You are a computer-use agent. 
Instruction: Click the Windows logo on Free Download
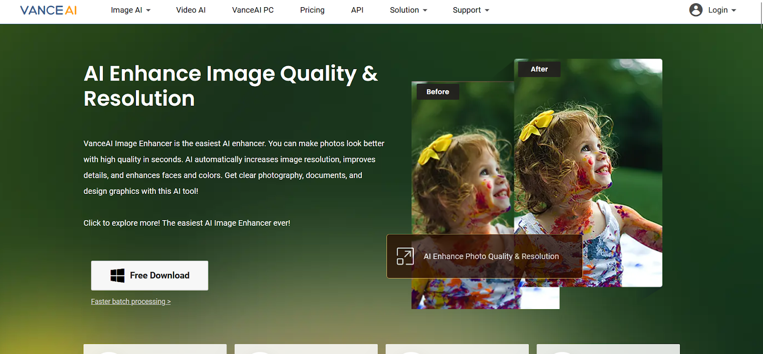117,275
